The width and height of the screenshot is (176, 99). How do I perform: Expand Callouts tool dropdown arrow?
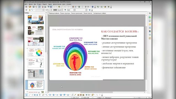tap(66, 95)
